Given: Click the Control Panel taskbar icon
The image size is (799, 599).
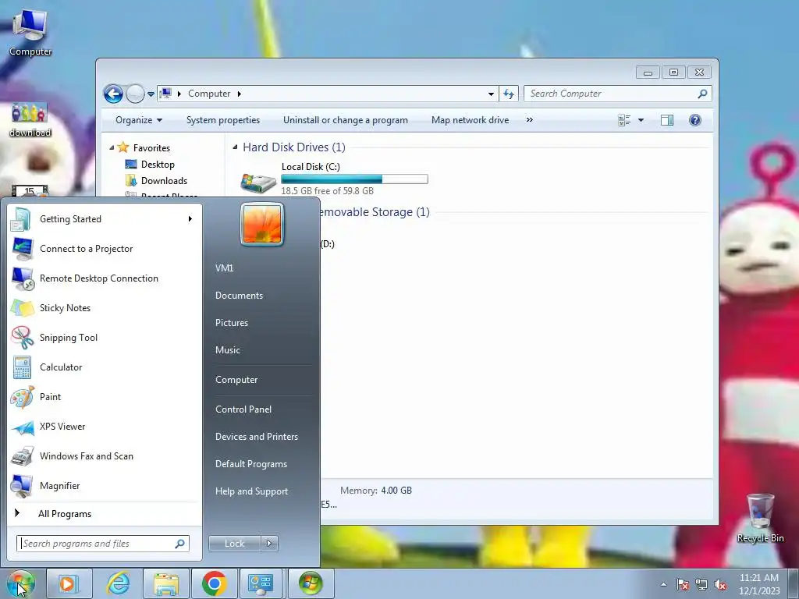Looking at the screenshot, I should [x=261, y=583].
